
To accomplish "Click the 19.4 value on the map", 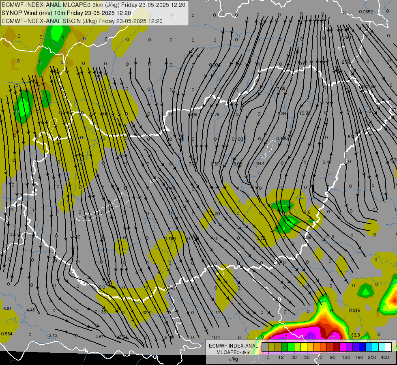I will pyautogui.click(x=260, y=163).
